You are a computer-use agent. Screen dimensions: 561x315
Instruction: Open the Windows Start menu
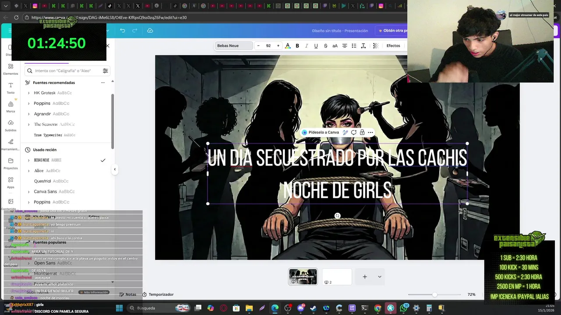tap(119, 308)
